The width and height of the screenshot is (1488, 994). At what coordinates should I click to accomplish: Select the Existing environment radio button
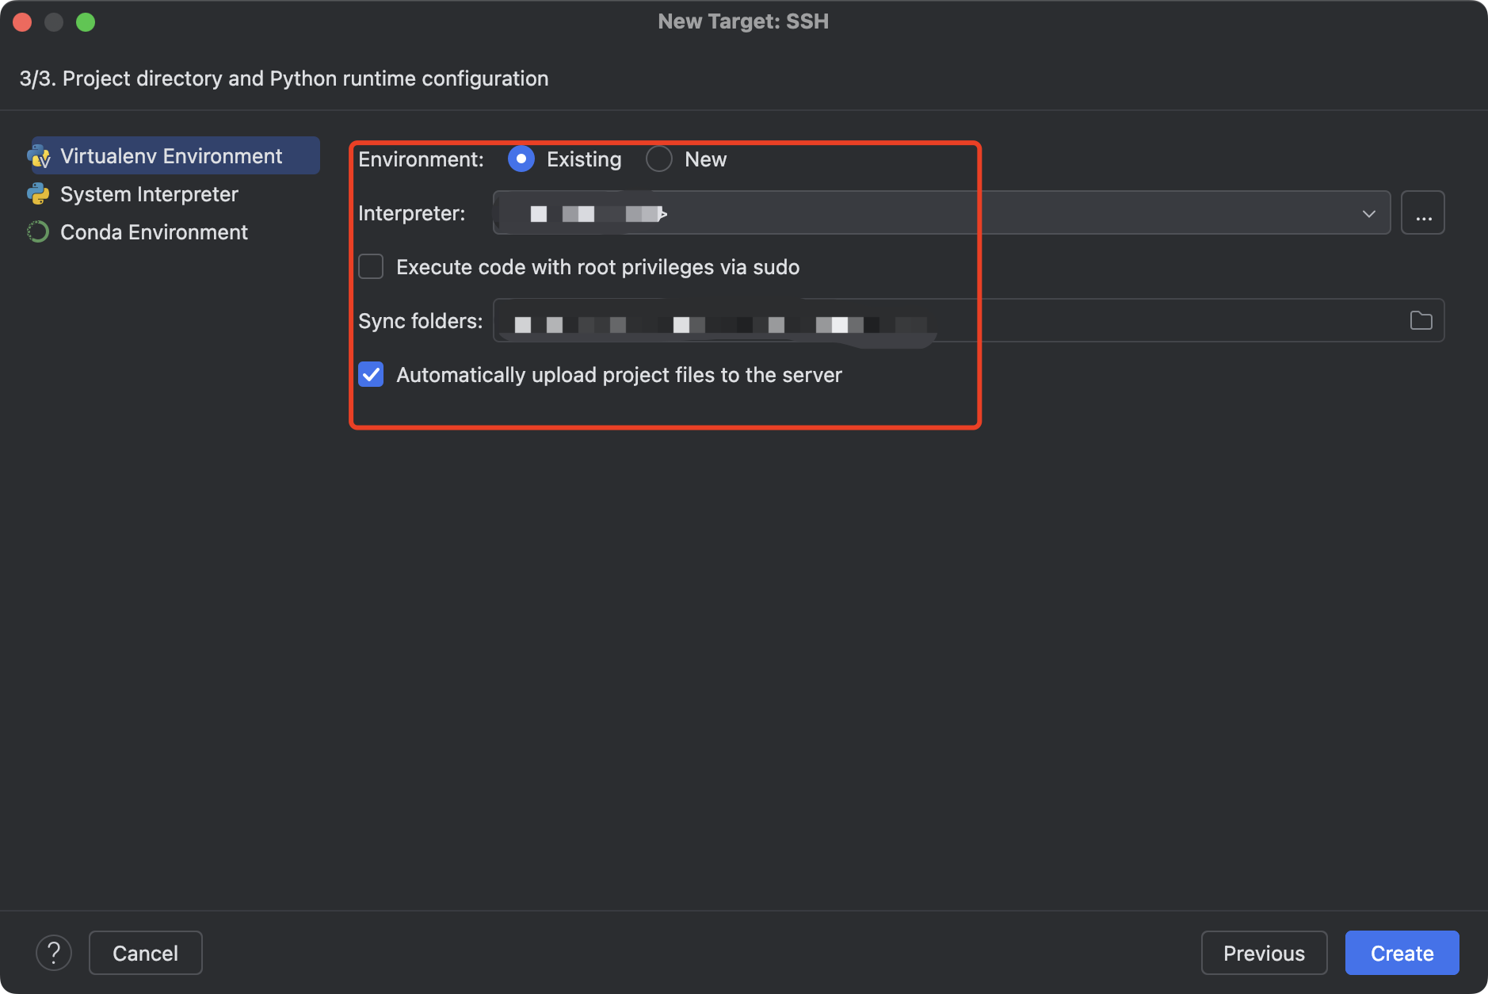(521, 159)
